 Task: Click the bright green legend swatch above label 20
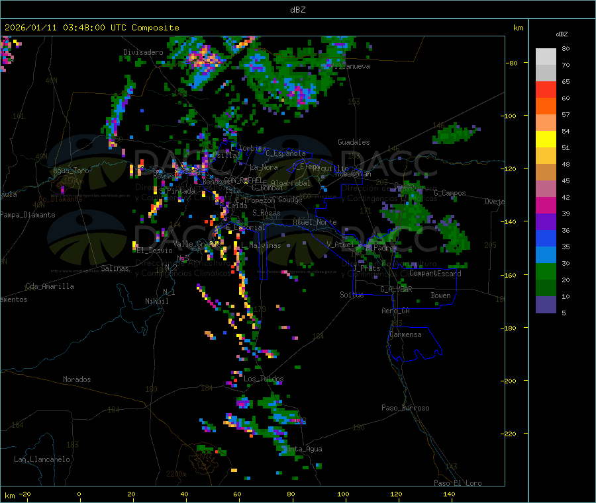pos(546,271)
